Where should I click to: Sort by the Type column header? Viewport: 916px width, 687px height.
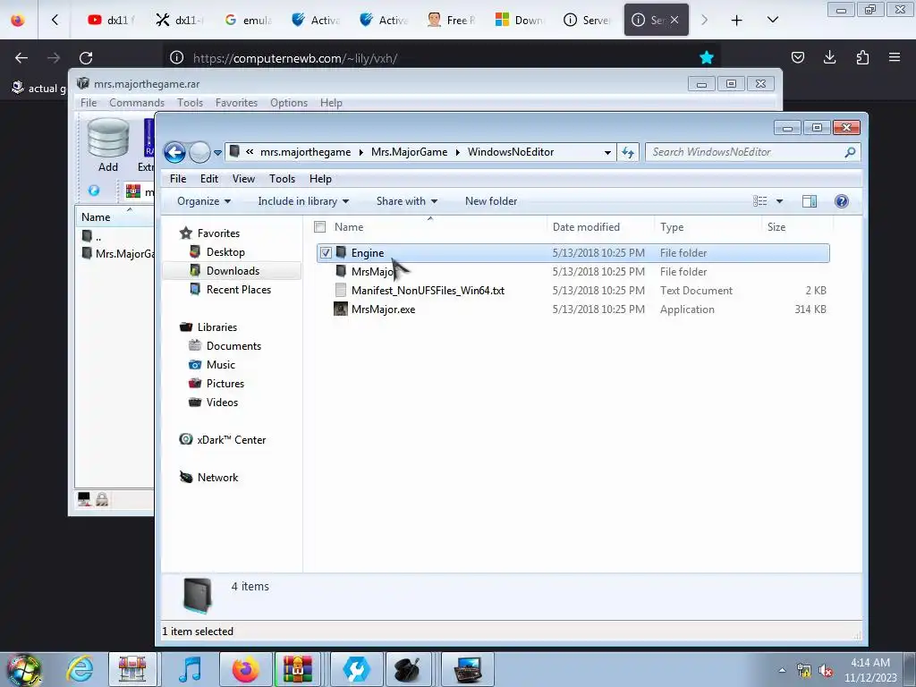(672, 226)
